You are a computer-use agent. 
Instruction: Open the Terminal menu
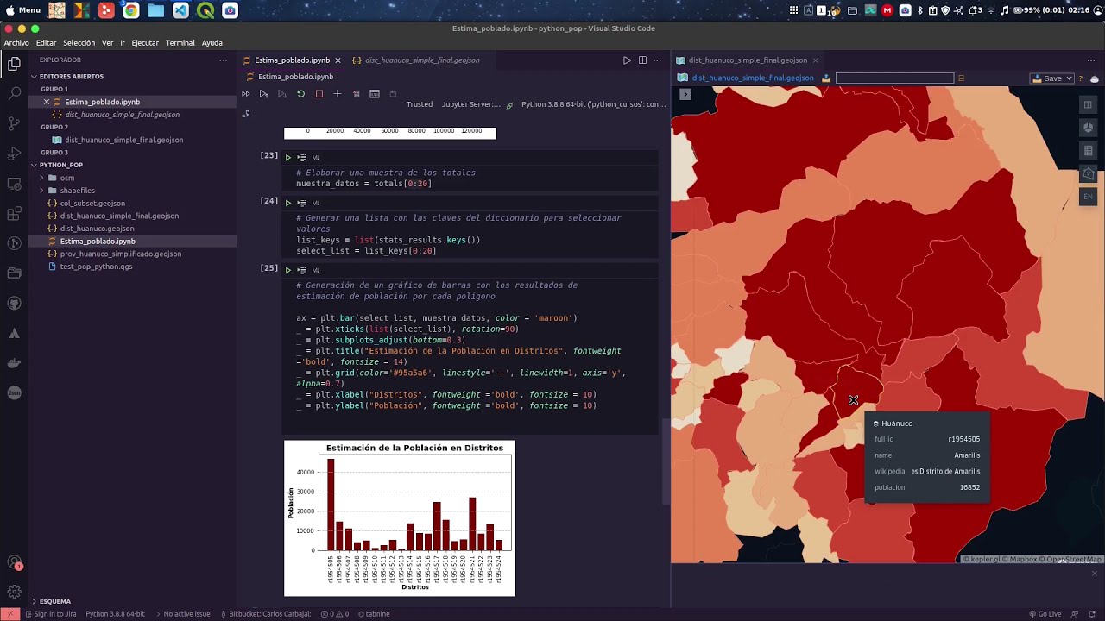pyautogui.click(x=180, y=43)
